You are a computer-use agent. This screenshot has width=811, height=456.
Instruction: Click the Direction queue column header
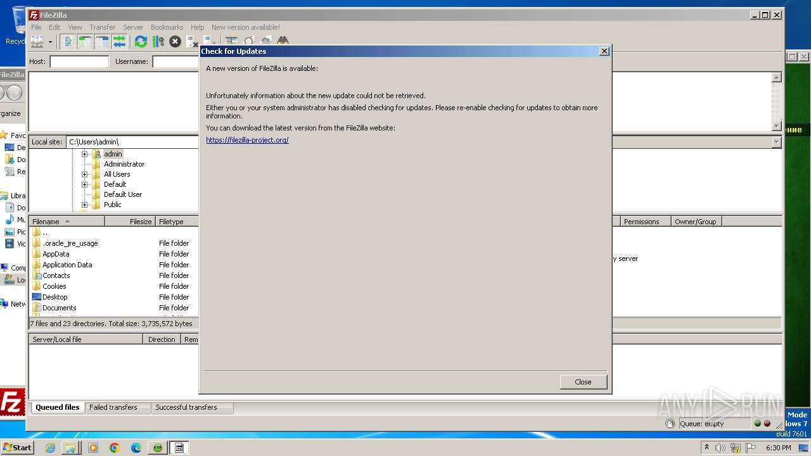162,339
